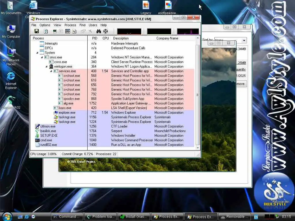Open the View menu
Viewport: 295px width, 221px height.
point(57,25)
